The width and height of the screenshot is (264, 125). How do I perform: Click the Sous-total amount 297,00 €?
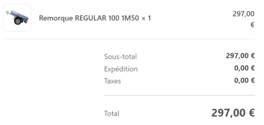pyautogui.click(x=240, y=56)
